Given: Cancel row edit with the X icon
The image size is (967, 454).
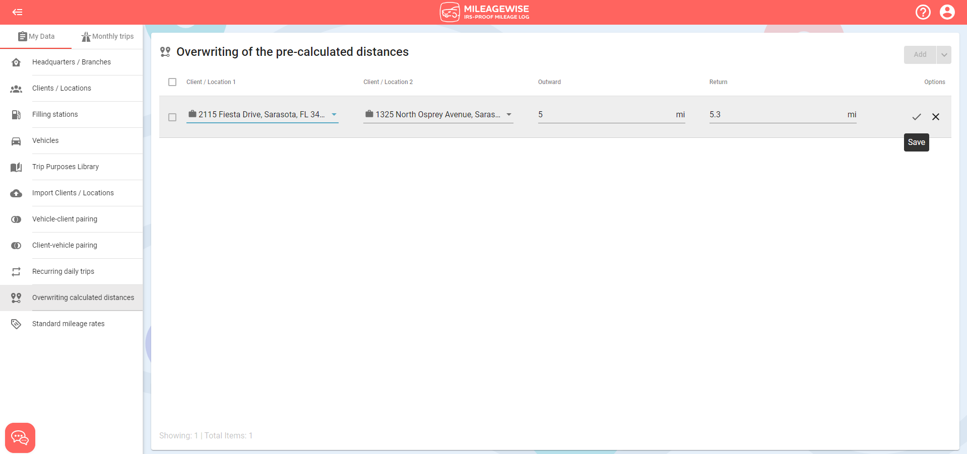Looking at the screenshot, I should click(935, 117).
